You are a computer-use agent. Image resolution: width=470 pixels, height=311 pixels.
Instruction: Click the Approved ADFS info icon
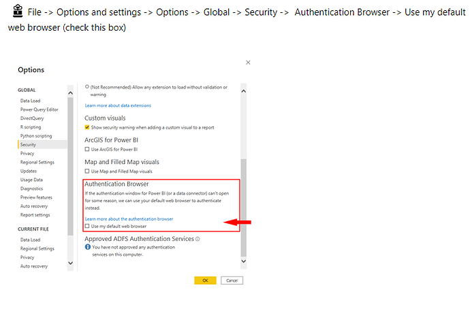click(198, 239)
